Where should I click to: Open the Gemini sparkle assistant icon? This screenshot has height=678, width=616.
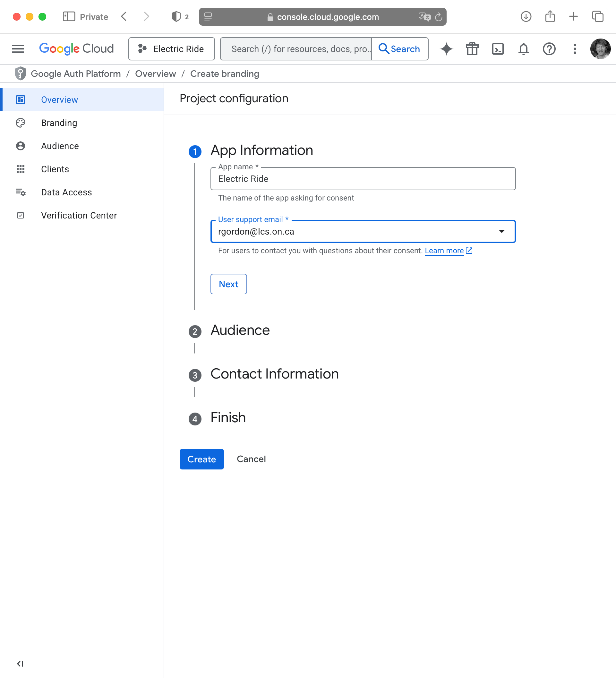pos(446,49)
